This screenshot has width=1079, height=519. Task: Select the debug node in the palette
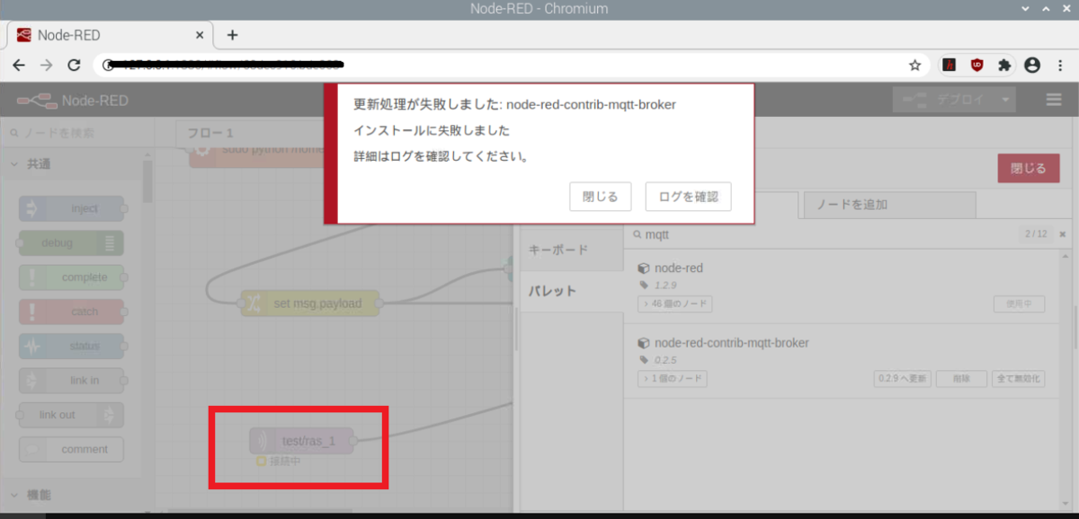click(x=70, y=242)
